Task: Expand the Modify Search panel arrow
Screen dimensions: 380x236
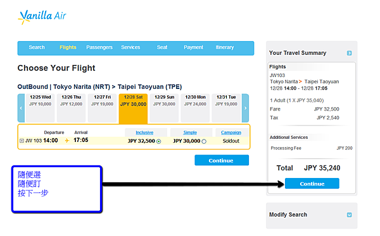Action: [349, 215]
